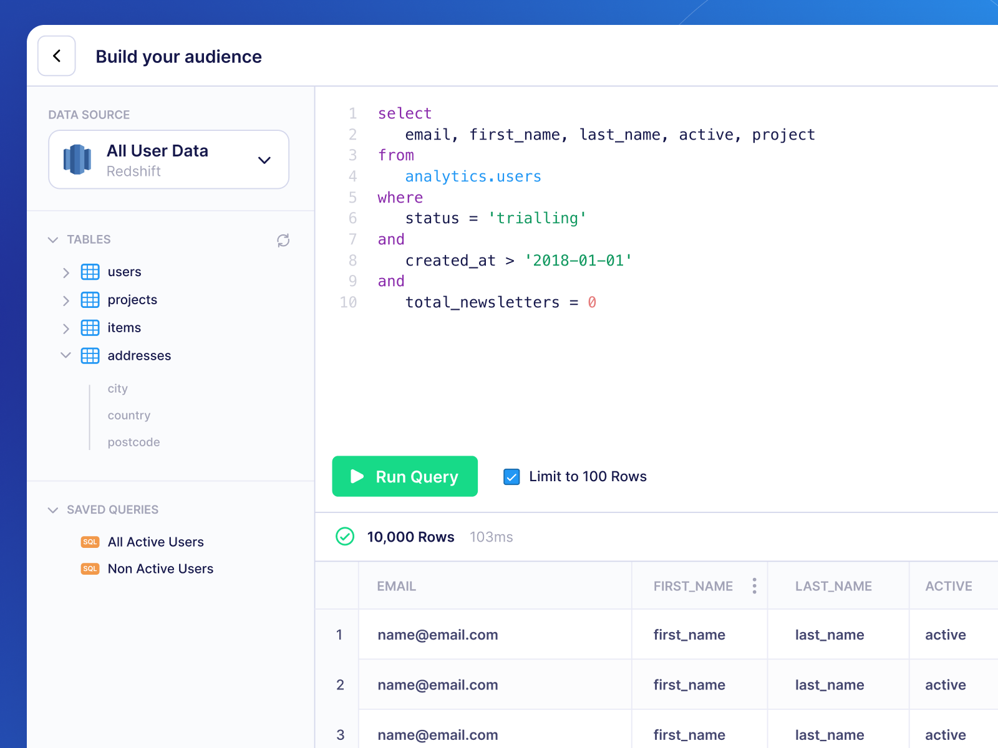
Task: Select the Redshift data source icon
Action: [76, 160]
